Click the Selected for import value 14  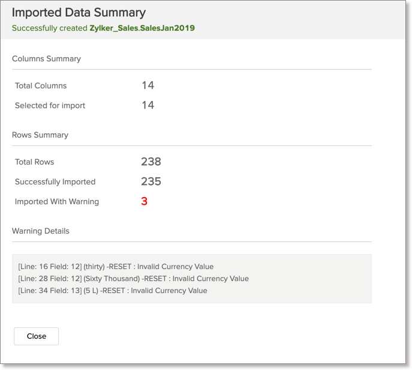pos(148,105)
